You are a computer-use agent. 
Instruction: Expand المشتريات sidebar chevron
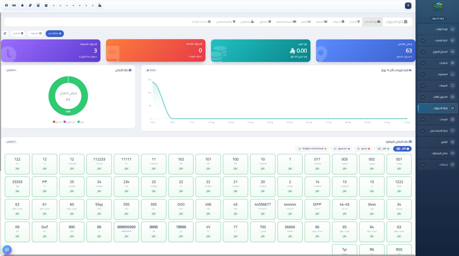[x=423, y=75]
